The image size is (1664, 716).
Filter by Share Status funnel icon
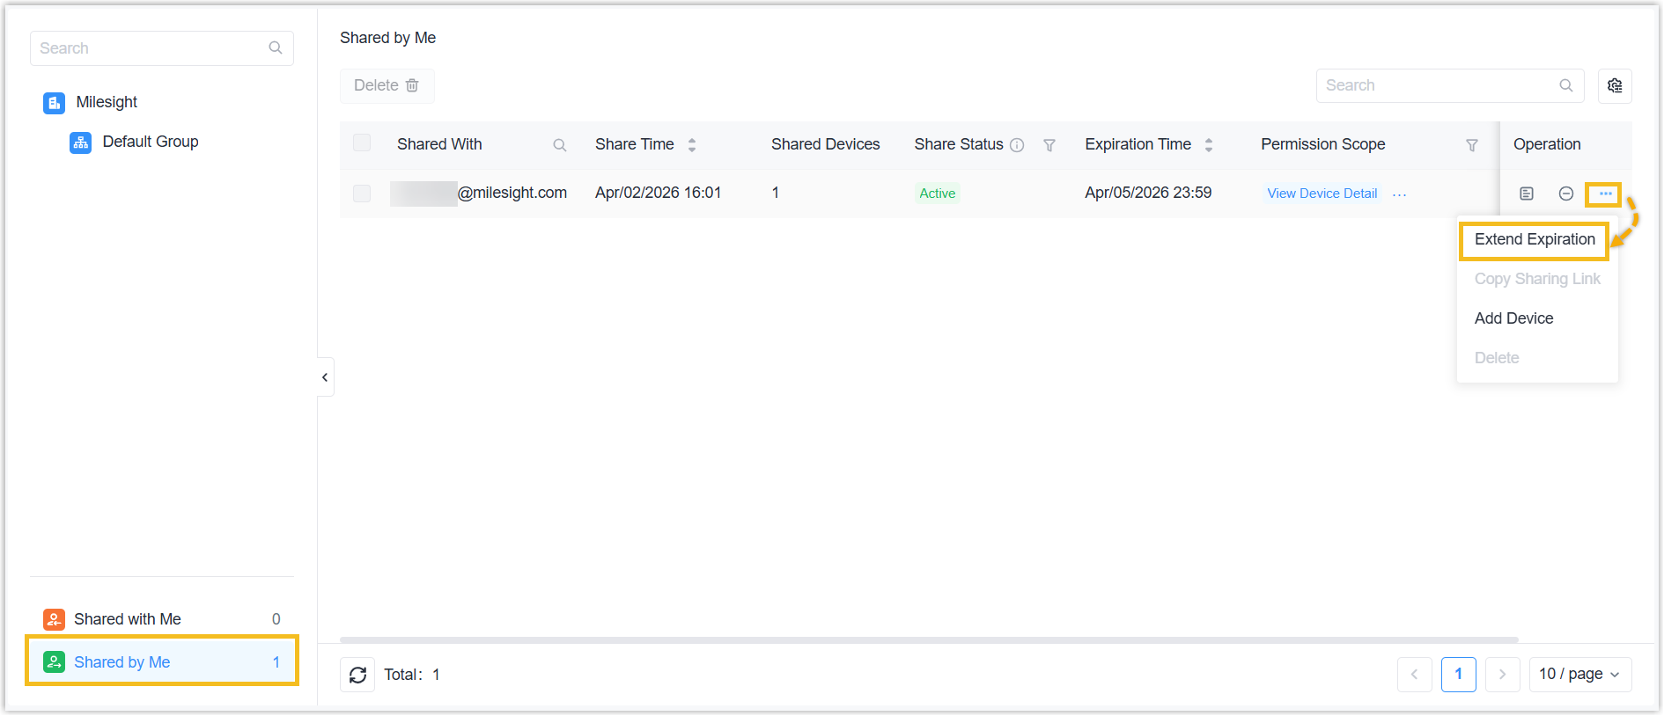(1049, 145)
